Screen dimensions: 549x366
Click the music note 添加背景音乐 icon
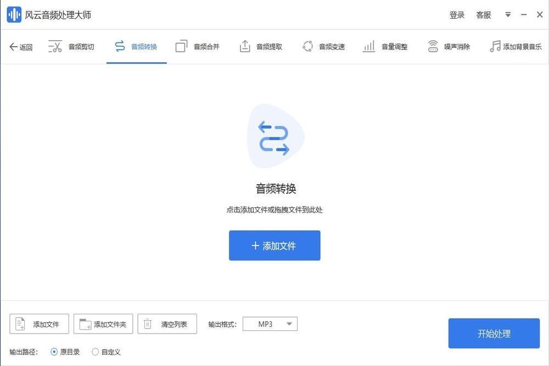pos(495,46)
